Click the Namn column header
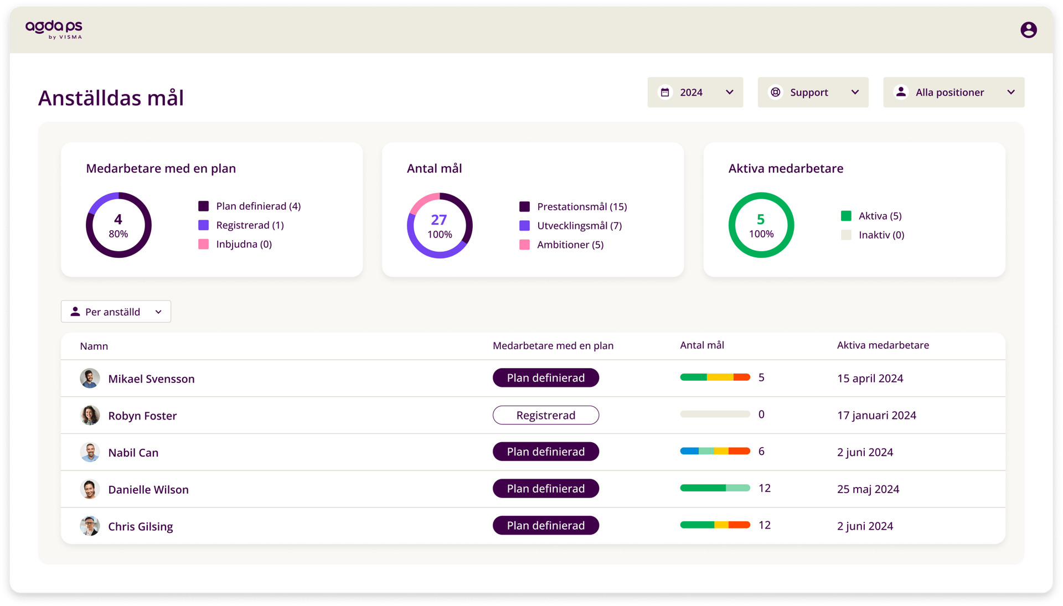This screenshot has width=1063, height=606. point(94,346)
